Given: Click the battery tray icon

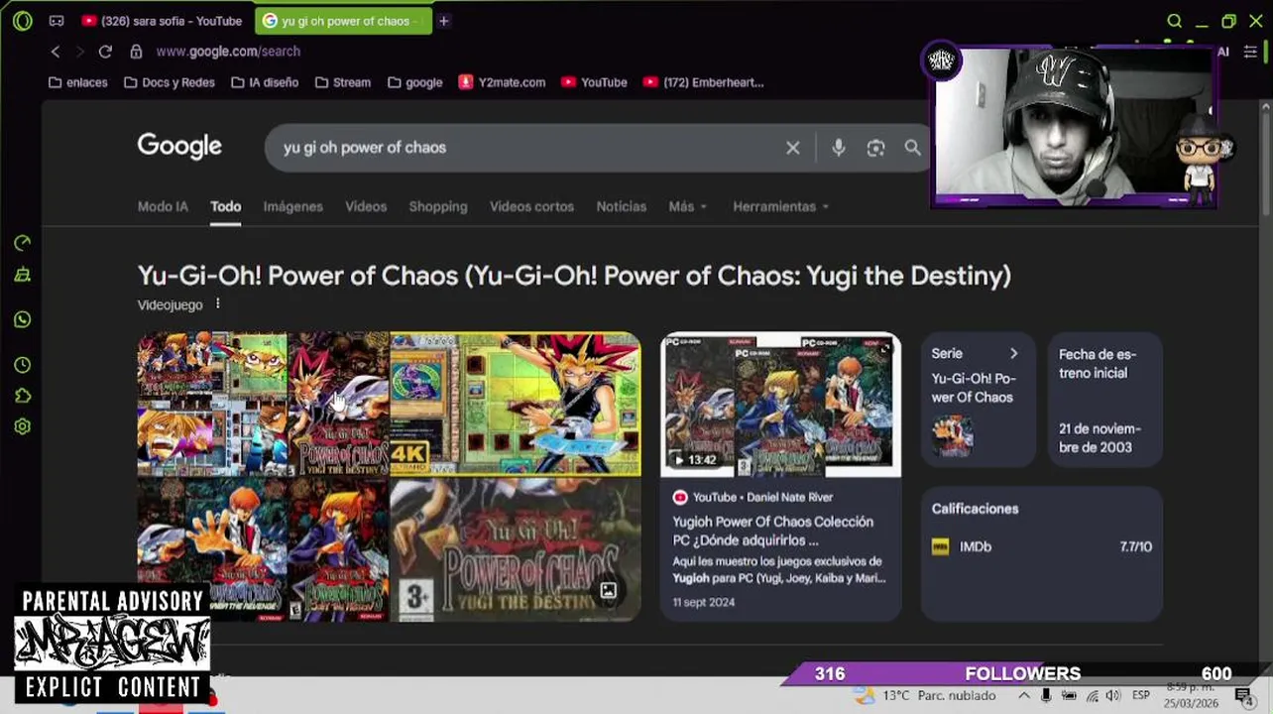Looking at the screenshot, I should pos(1069,696).
